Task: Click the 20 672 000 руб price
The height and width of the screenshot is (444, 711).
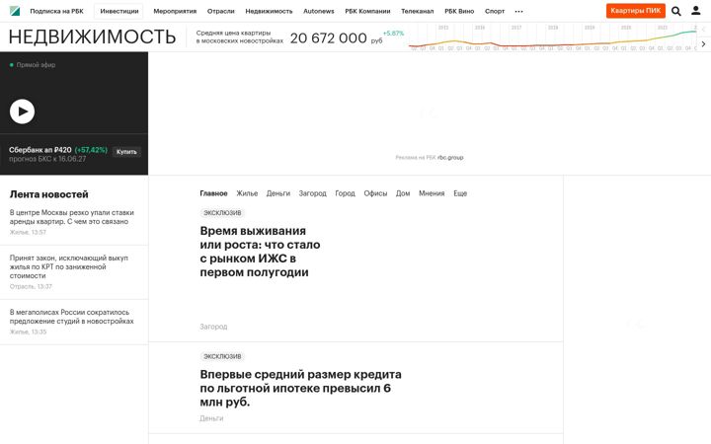Action: click(336, 38)
